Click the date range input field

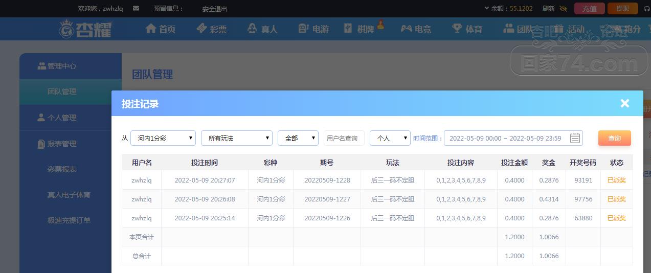tap(513, 138)
